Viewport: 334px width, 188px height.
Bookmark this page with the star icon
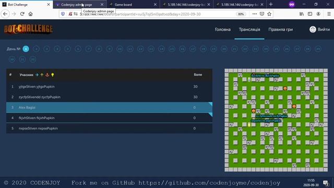point(269,14)
